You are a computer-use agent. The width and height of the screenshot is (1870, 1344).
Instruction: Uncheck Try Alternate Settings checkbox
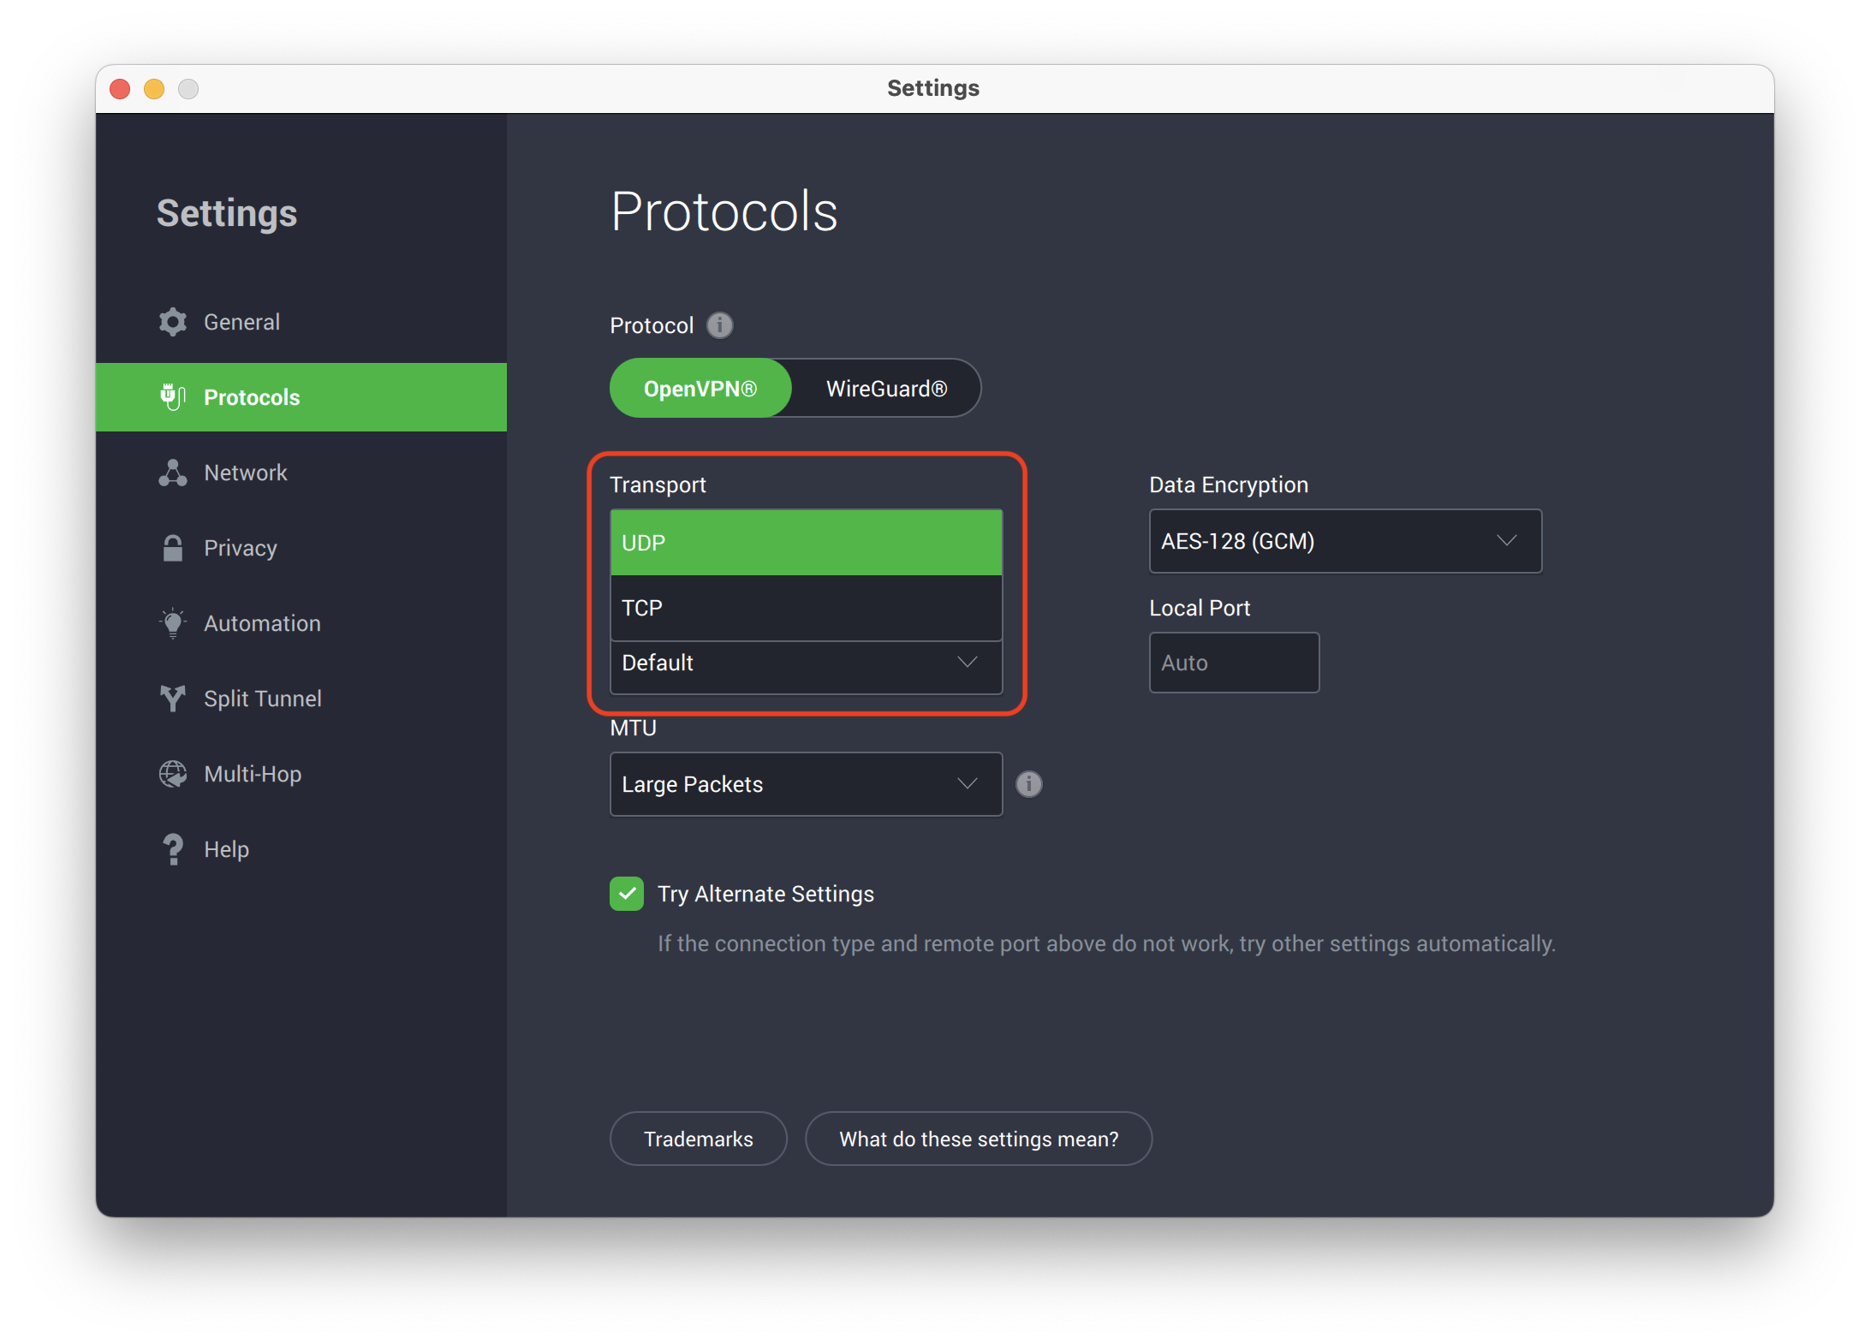pyautogui.click(x=627, y=894)
